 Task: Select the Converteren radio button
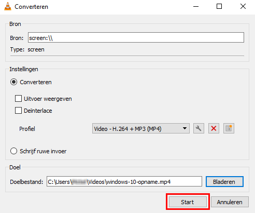13,82
